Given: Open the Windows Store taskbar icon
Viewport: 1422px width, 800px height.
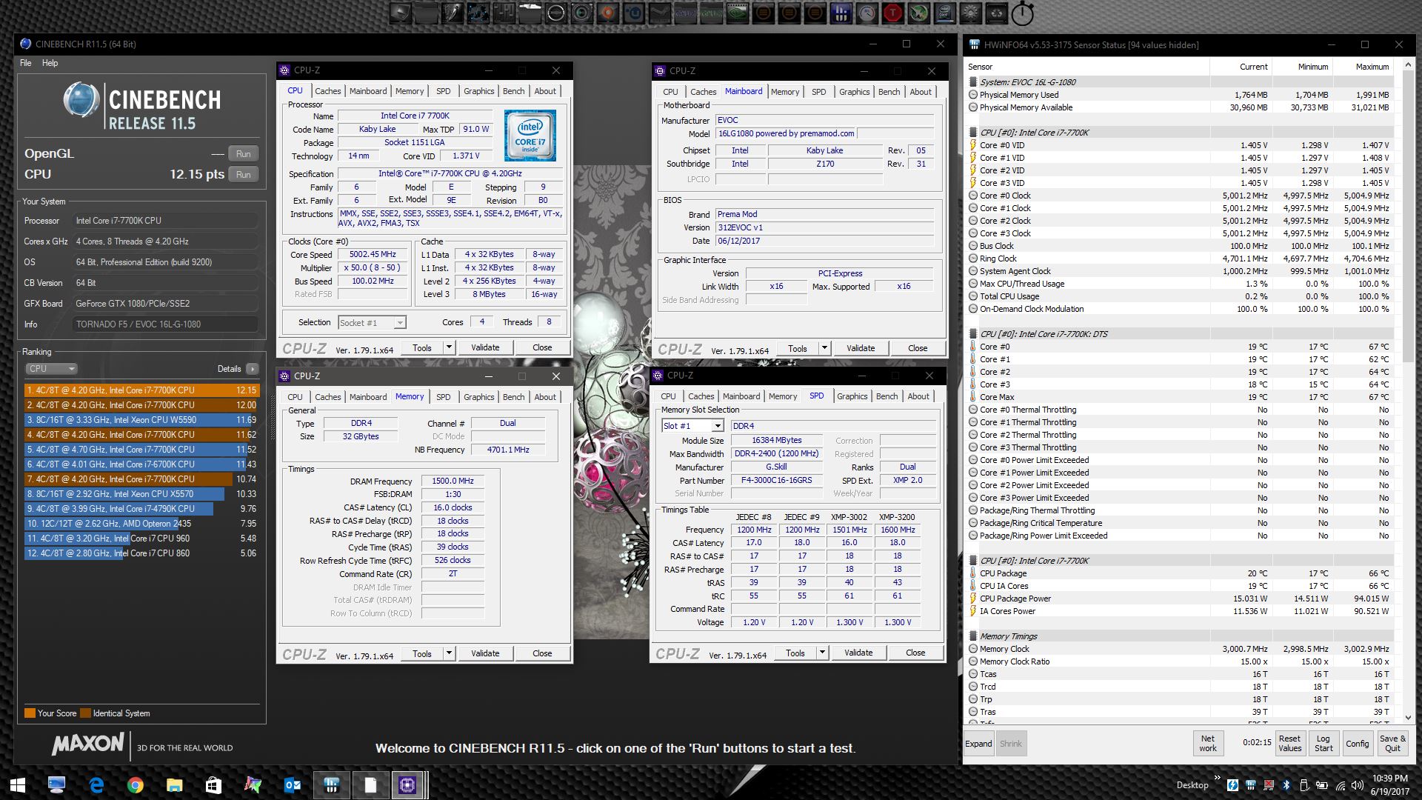Looking at the screenshot, I should click(213, 784).
